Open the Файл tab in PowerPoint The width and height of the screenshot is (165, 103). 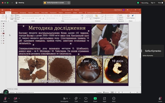(2, 13)
